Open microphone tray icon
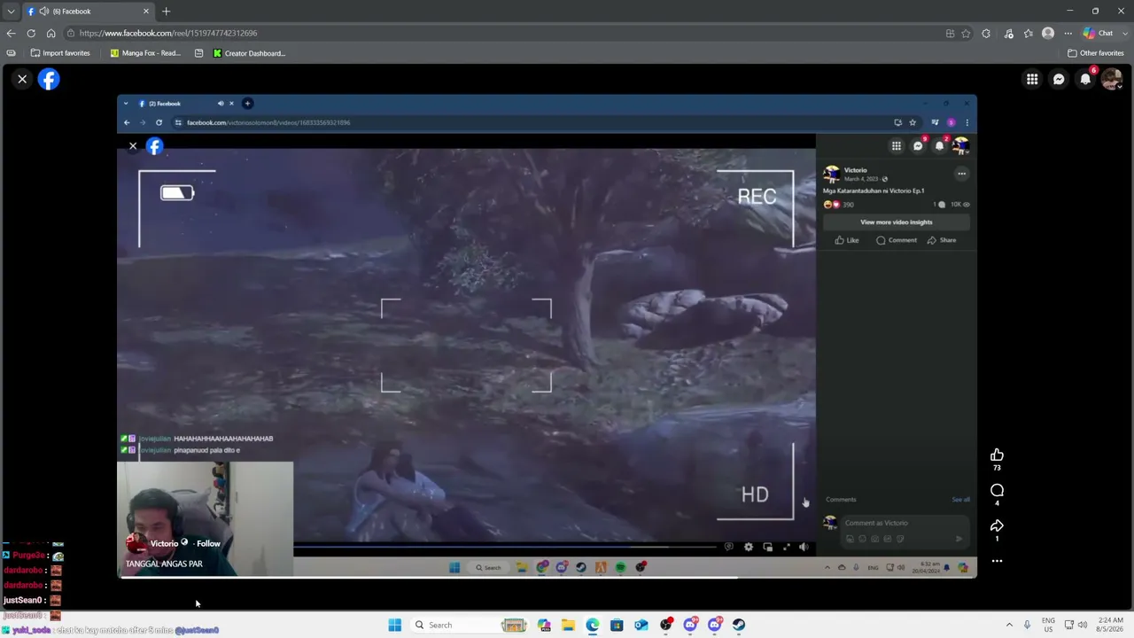This screenshot has height=638, width=1134. pos(1028,625)
